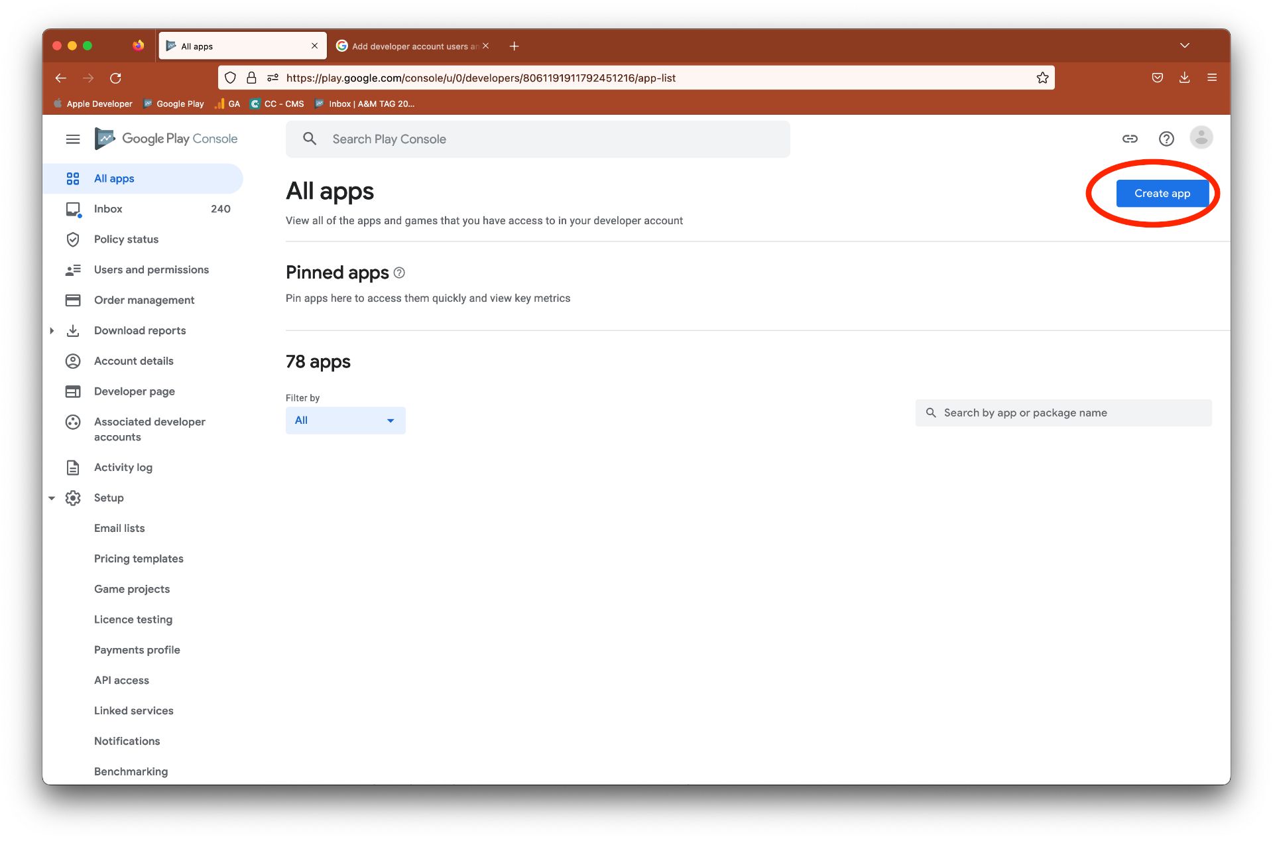The image size is (1273, 841).
Task: Click the Pinned apps help icon
Action: coord(399,273)
